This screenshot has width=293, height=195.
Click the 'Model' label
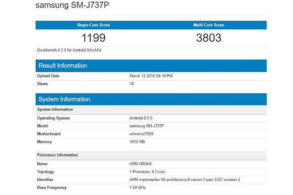[x=43, y=126]
